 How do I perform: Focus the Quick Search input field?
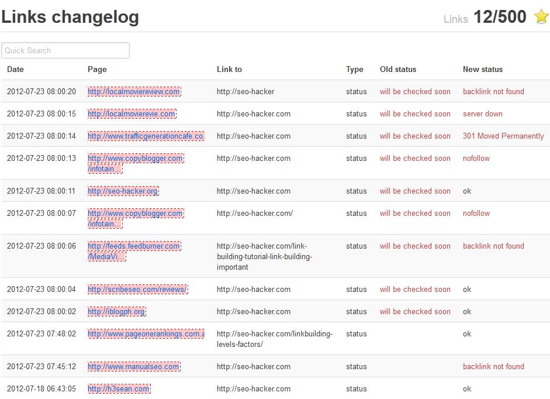65,50
